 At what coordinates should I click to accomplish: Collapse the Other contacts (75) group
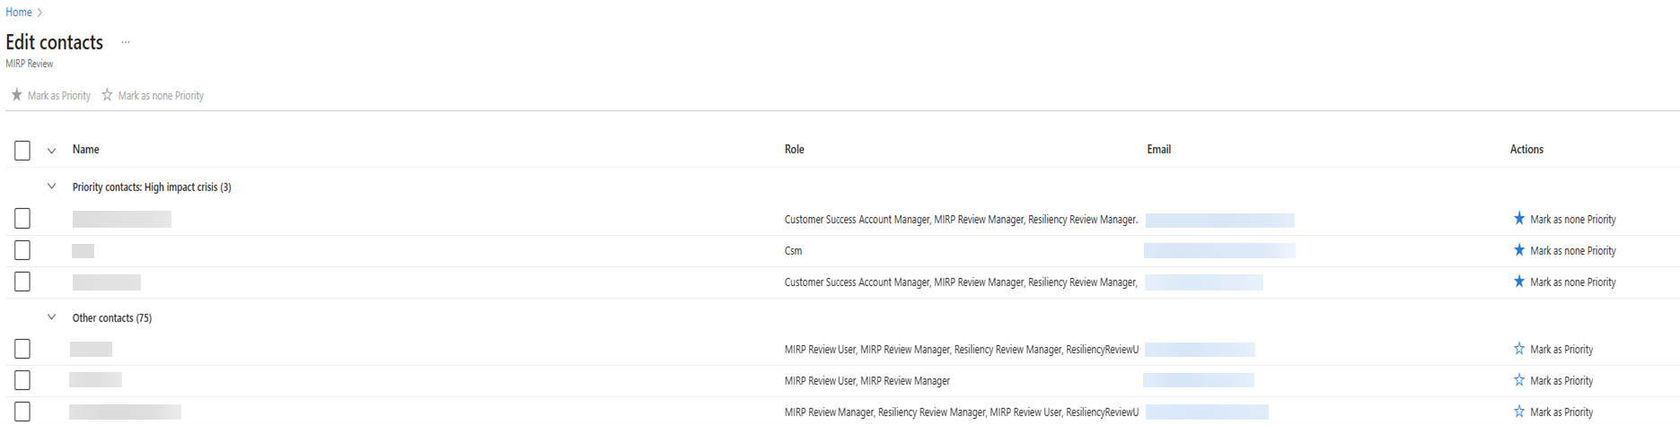(x=51, y=317)
